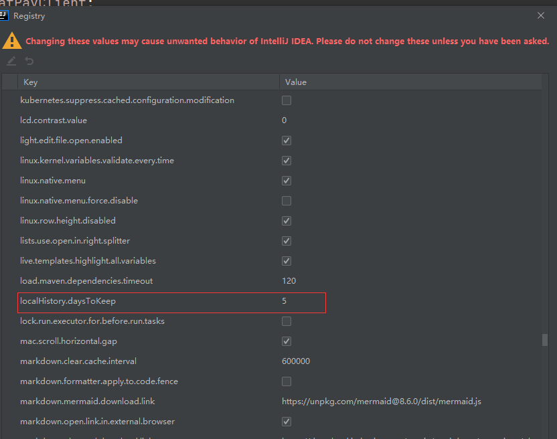Toggle mac.scroll.horizontal.gap checkbox

pyautogui.click(x=287, y=341)
